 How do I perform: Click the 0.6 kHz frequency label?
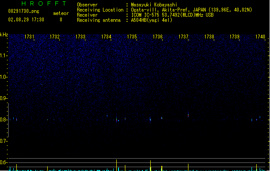[x=4, y=162]
